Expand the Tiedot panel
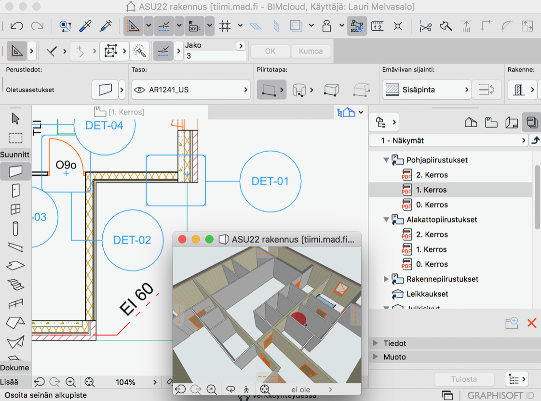Screen dimensions: 541x401 coord(376,343)
